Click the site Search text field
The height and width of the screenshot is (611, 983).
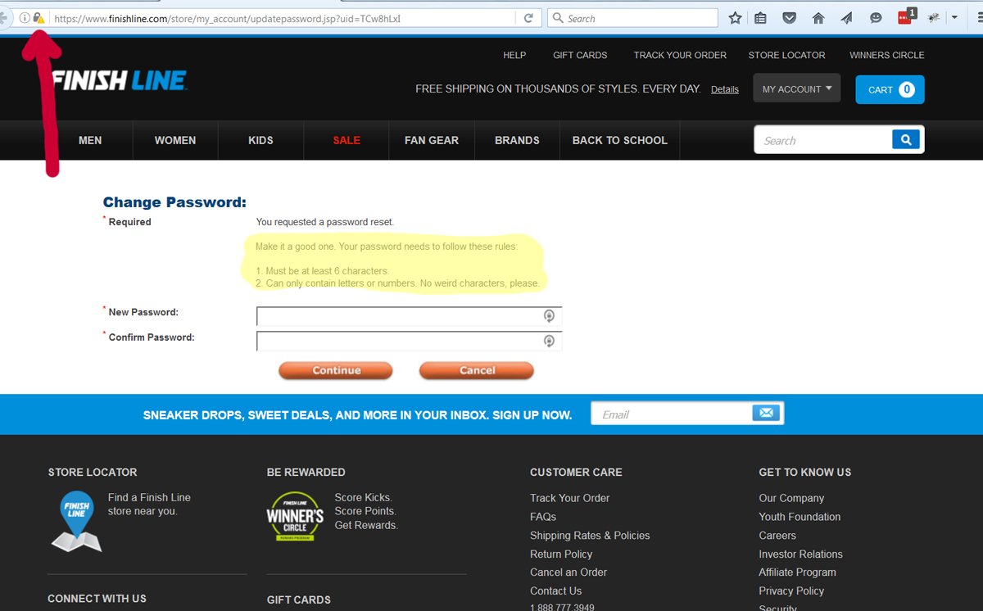[x=823, y=140]
